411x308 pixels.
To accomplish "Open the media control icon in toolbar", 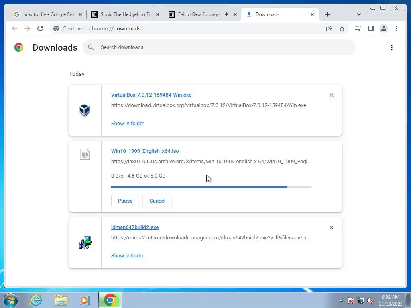I will click(x=358, y=28).
